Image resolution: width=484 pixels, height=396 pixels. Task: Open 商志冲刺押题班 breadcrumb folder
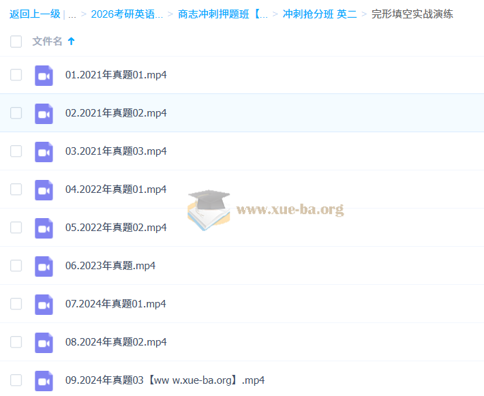pos(223,14)
